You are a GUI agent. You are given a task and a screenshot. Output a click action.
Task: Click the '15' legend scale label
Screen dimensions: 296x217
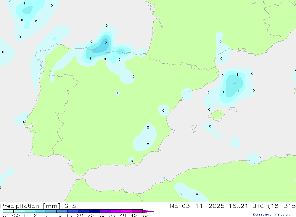point(69,215)
